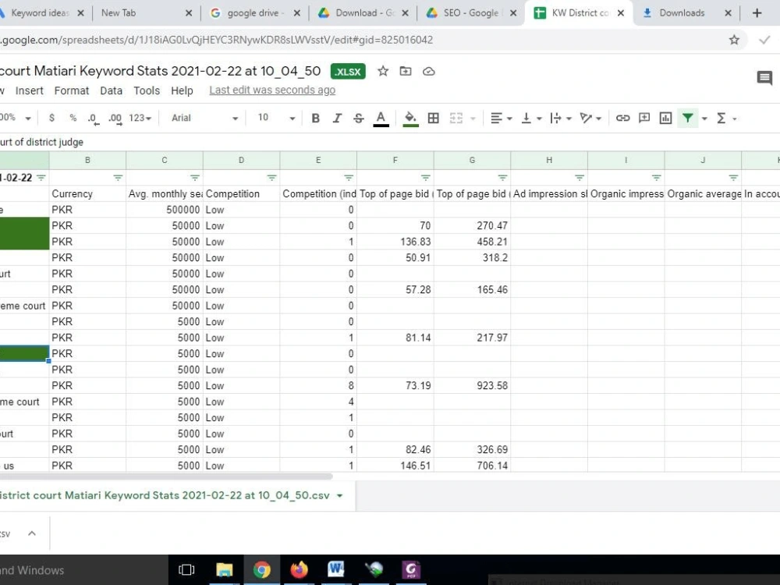Star the spreadsheet document
This screenshot has width=780, height=585.
[x=382, y=71]
